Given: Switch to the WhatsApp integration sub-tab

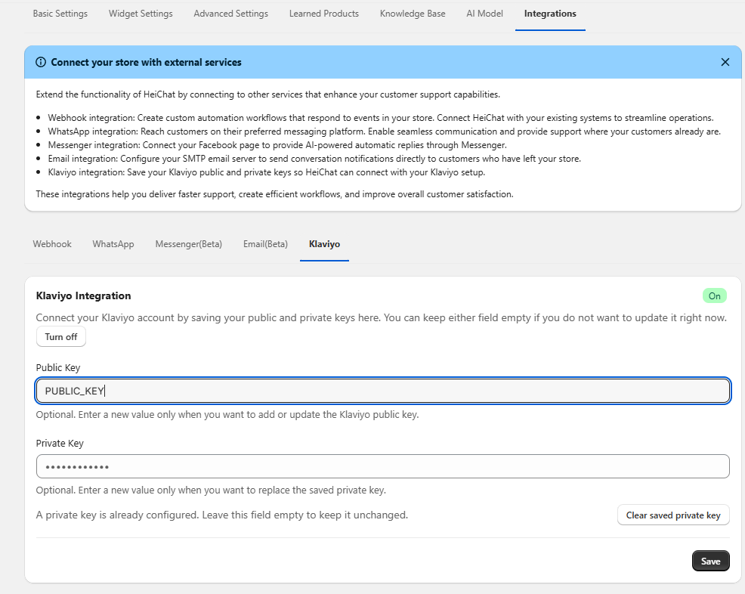Looking at the screenshot, I should point(113,244).
